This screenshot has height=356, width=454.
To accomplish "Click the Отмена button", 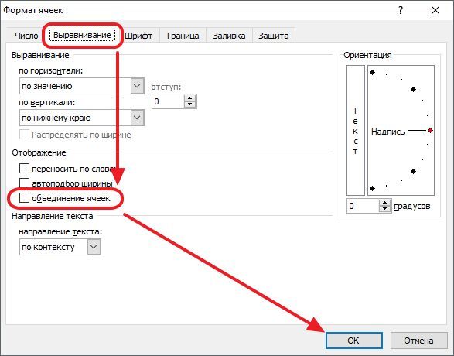I will (418, 341).
